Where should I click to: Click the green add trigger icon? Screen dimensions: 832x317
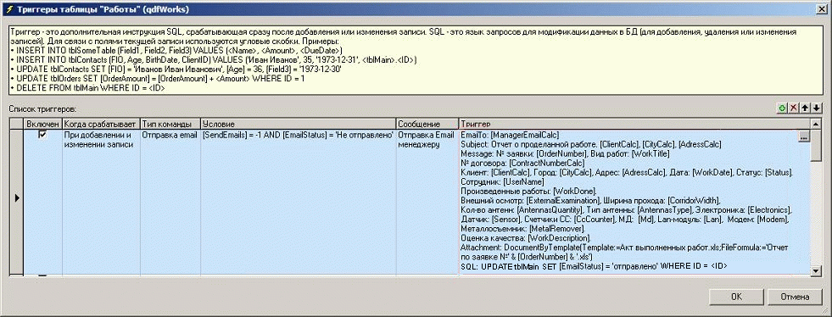pyautogui.click(x=782, y=108)
